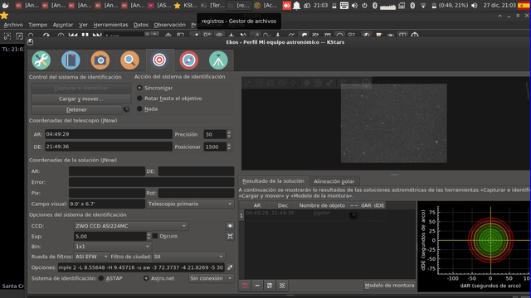Open the Sin conexión dropdown
Image resolution: width=531 pixels, height=298 pixels.
point(212,278)
